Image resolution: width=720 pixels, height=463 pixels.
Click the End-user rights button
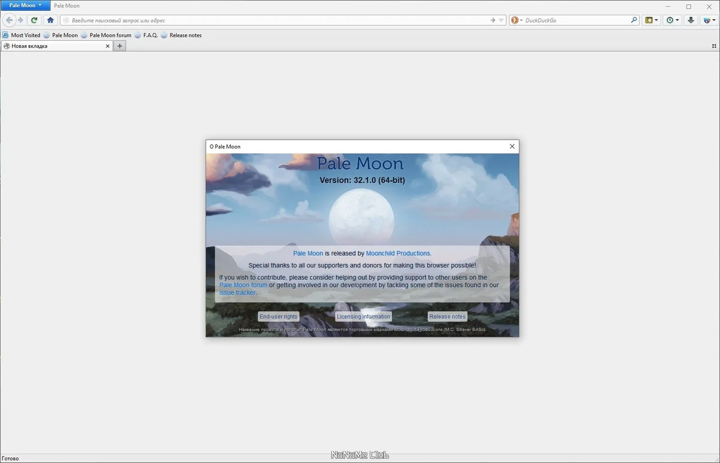pos(278,316)
